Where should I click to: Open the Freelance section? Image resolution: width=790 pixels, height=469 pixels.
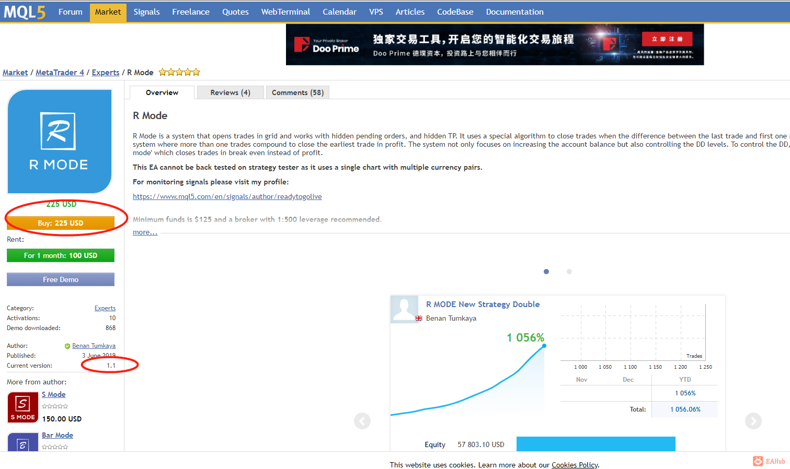point(191,12)
